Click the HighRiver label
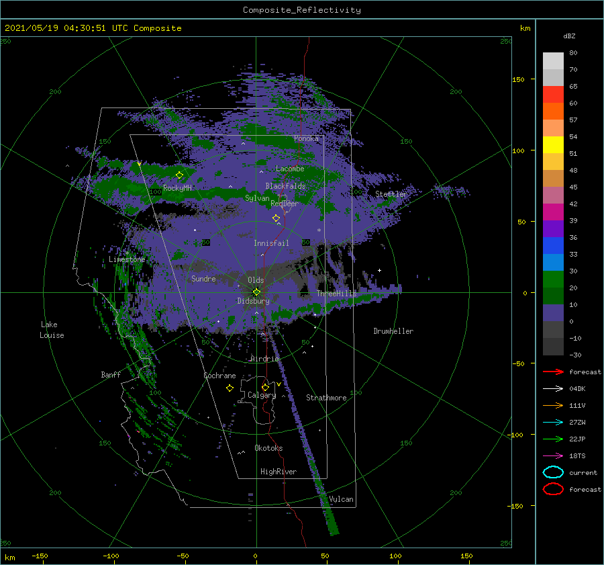604x565 pixels. click(279, 472)
